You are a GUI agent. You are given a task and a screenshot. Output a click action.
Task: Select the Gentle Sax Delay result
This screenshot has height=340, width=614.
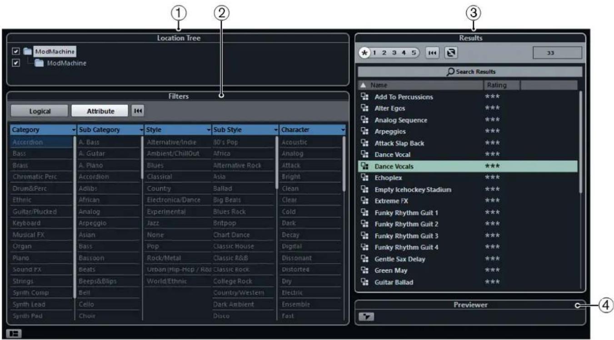(468, 259)
